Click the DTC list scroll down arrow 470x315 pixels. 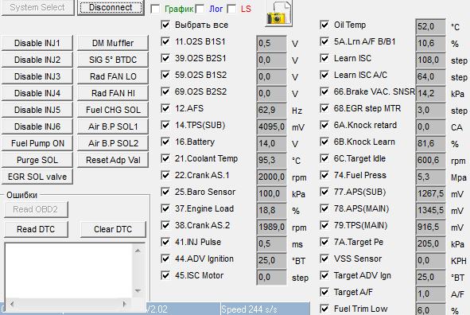coord(138,290)
